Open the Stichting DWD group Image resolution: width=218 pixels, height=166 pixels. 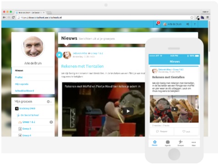pos(25,109)
